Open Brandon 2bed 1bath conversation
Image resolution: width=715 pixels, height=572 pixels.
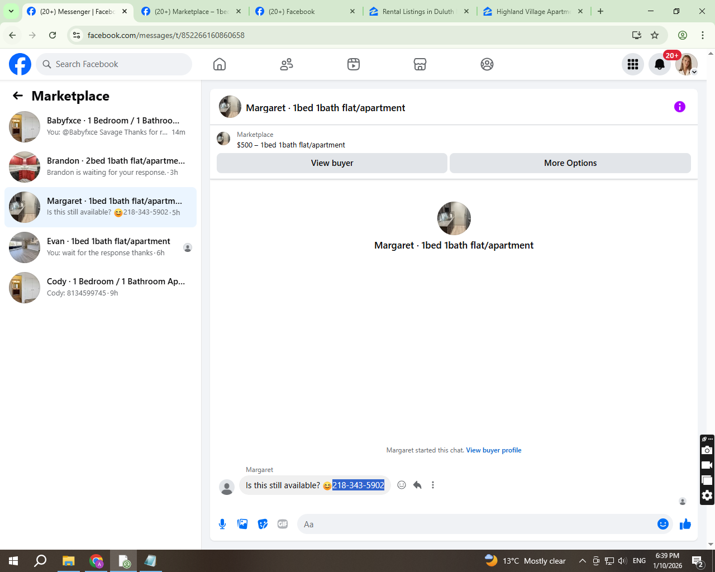click(101, 167)
